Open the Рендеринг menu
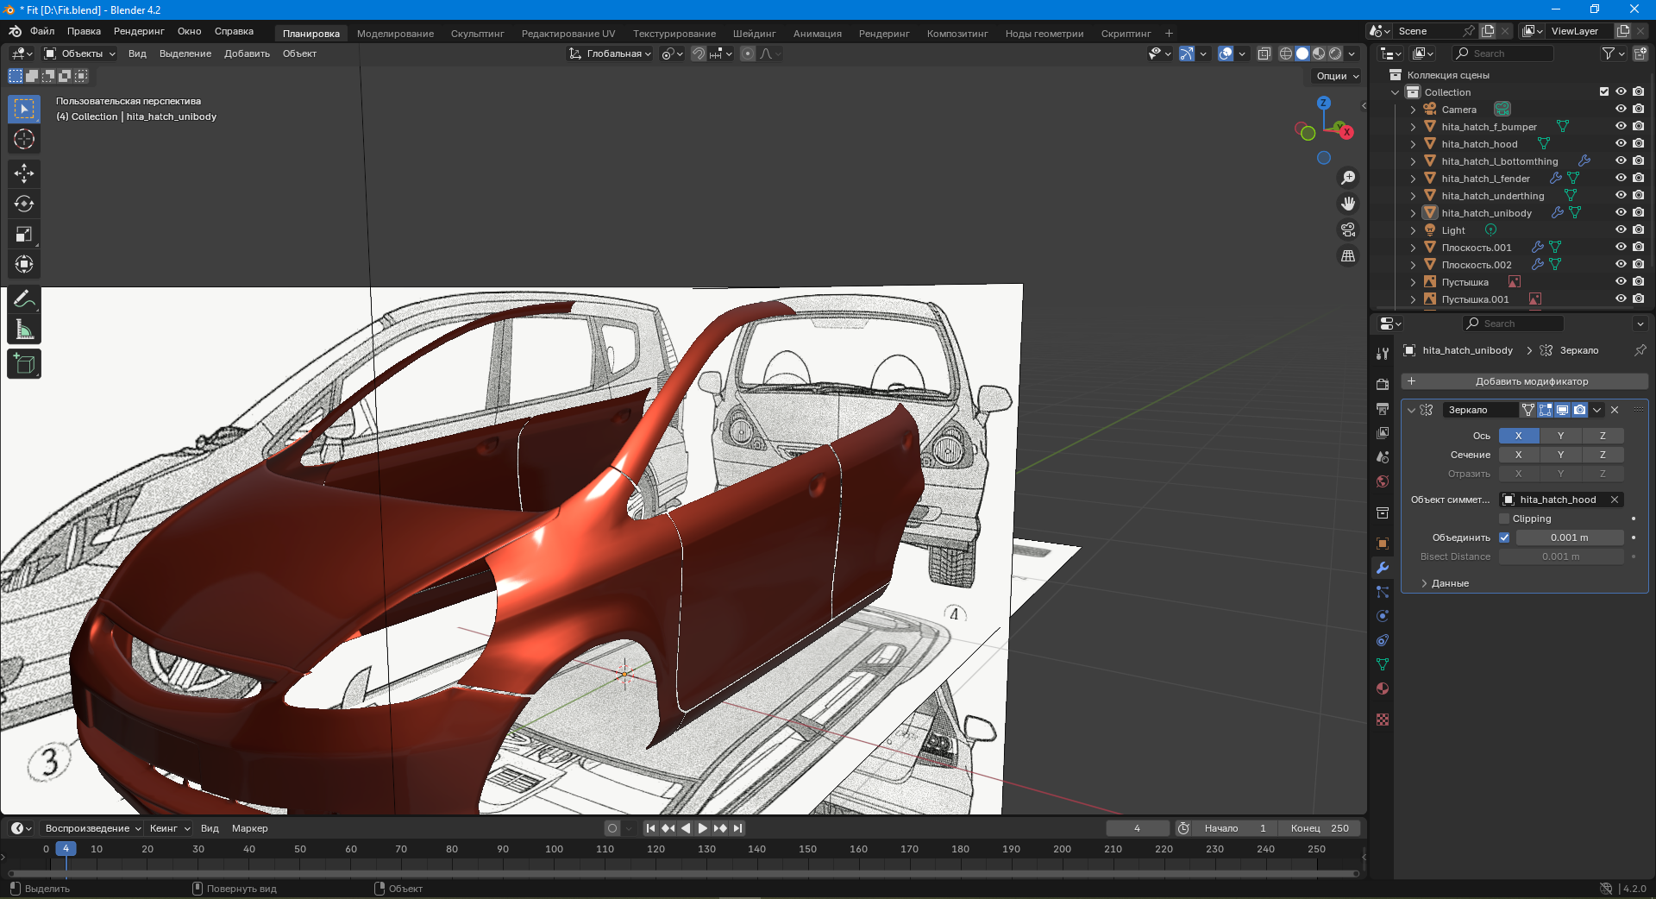The height and width of the screenshot is (899, 1656). (139, 31)
